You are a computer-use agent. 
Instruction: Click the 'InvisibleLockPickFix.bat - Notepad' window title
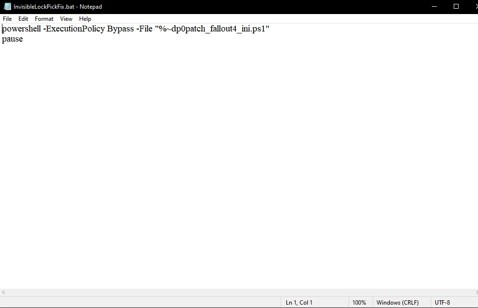point(58,7)
